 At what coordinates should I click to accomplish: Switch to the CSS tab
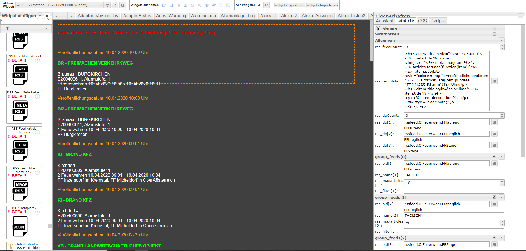422,21
